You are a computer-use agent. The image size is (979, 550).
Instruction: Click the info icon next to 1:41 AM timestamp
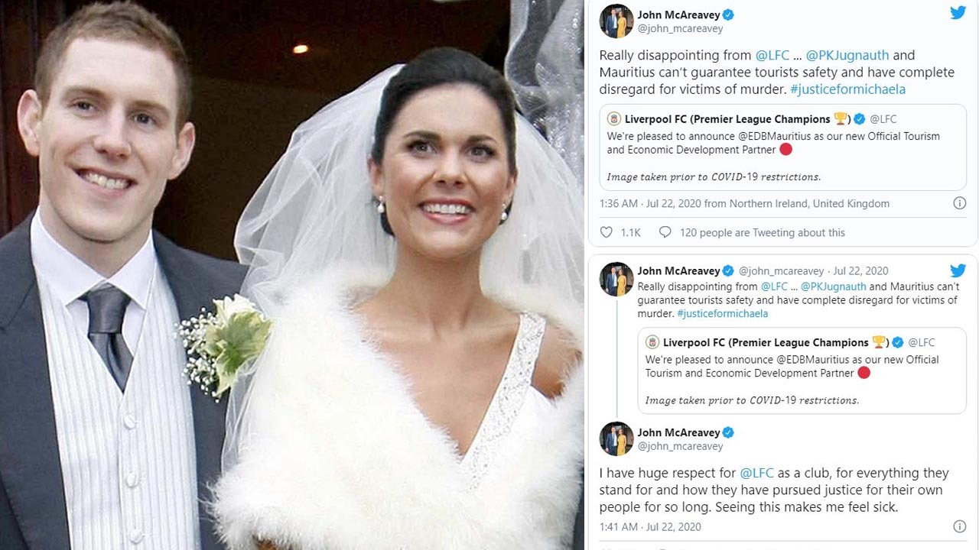click(959, 526)
